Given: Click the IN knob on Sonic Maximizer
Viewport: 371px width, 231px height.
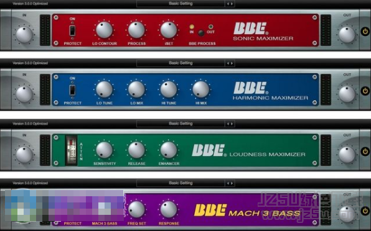Looking at the screenshot, I should [x=24, y=35].
